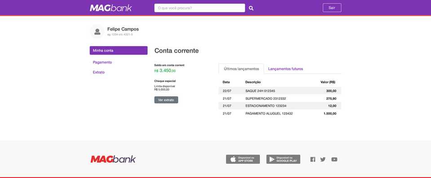Open the Felipe Campos profile avatar
The width and height of the screenshot is (431, 178).
[97, 31]
